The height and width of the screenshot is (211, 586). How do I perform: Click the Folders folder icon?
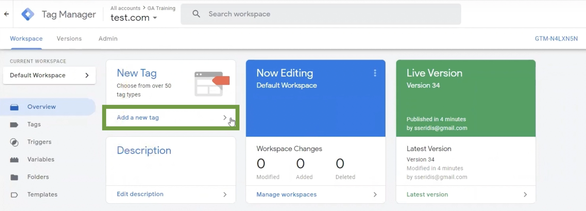(14, 177)
